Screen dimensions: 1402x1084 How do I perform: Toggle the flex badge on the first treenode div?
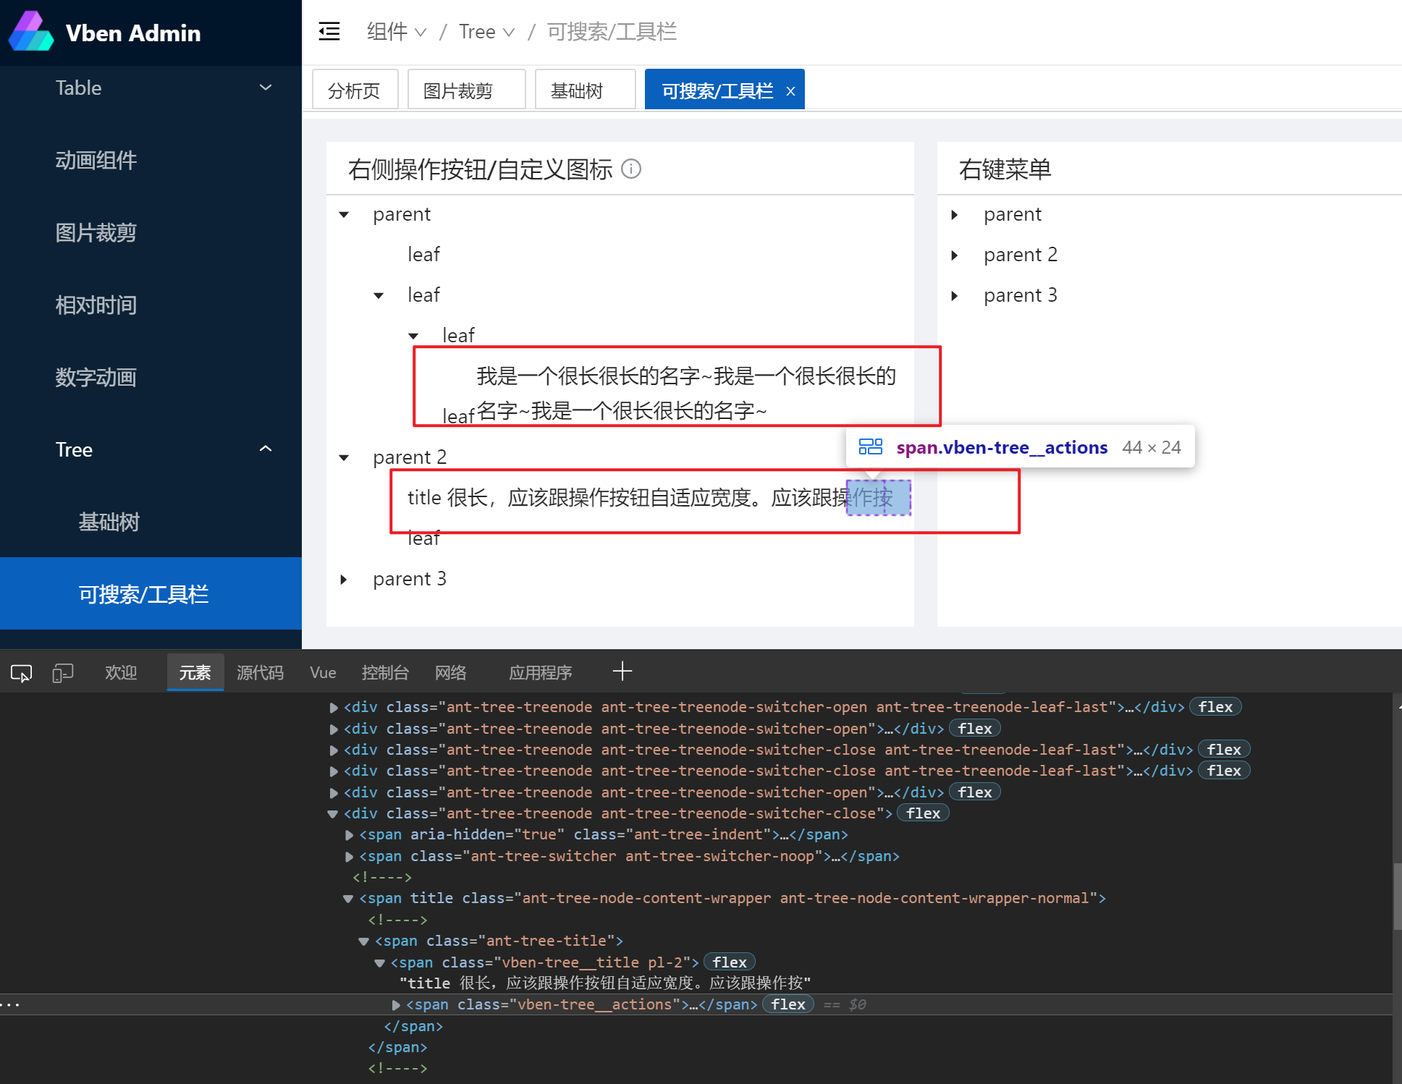pos(1215,707)
